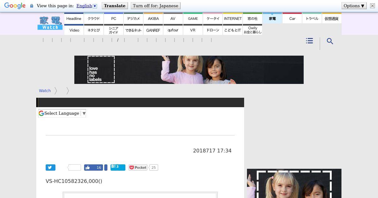
Task: Open the GAME tab
Action: point(193,18)
